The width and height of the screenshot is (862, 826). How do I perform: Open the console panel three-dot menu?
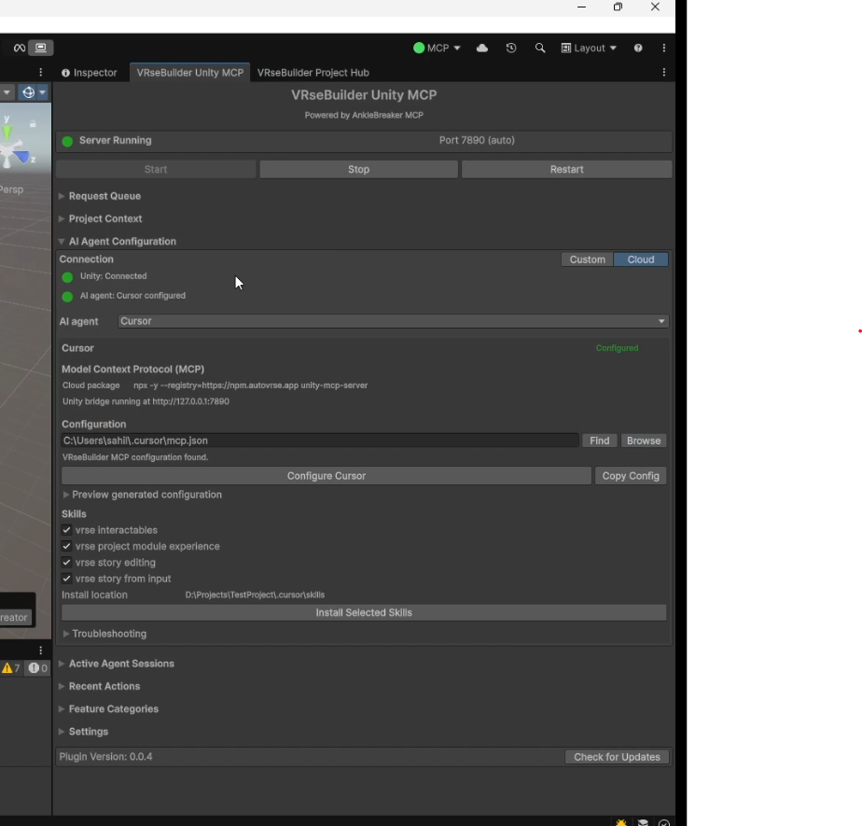[41, 651]
